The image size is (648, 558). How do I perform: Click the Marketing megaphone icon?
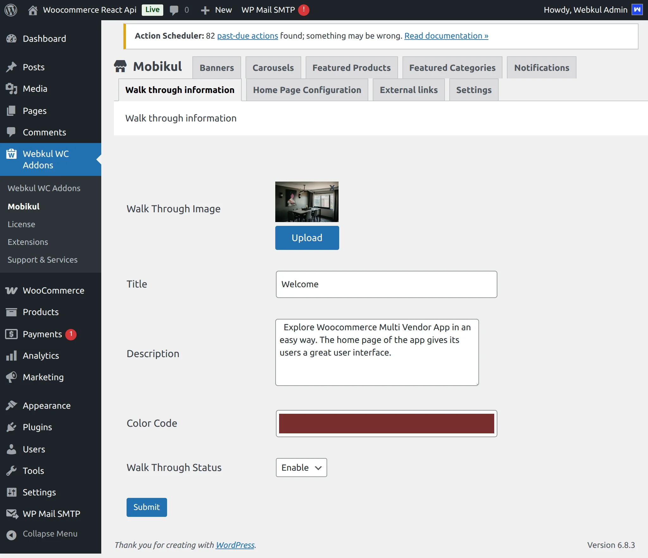[x=12, y=377]
